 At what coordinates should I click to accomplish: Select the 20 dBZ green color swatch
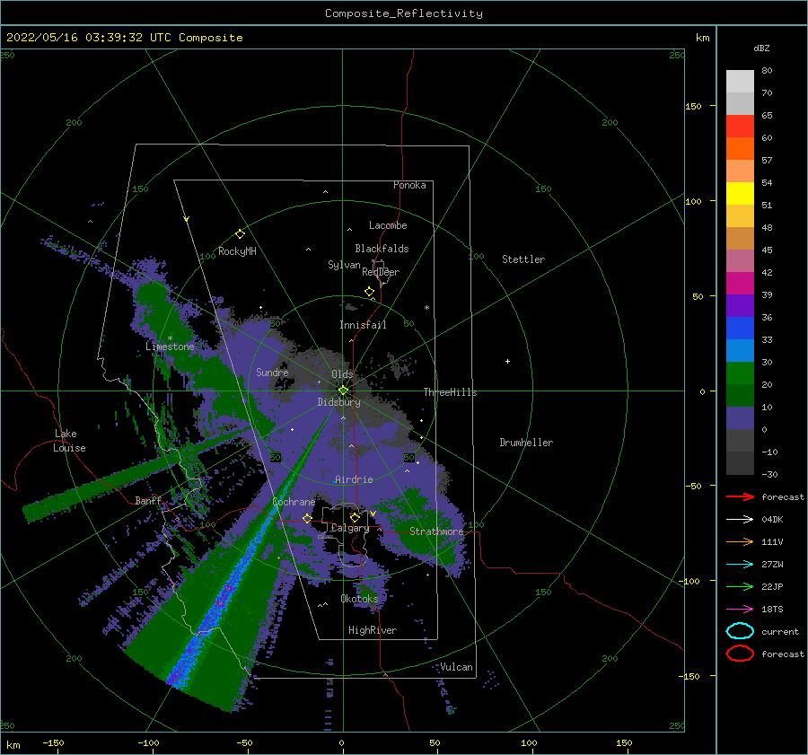point(740,373)
